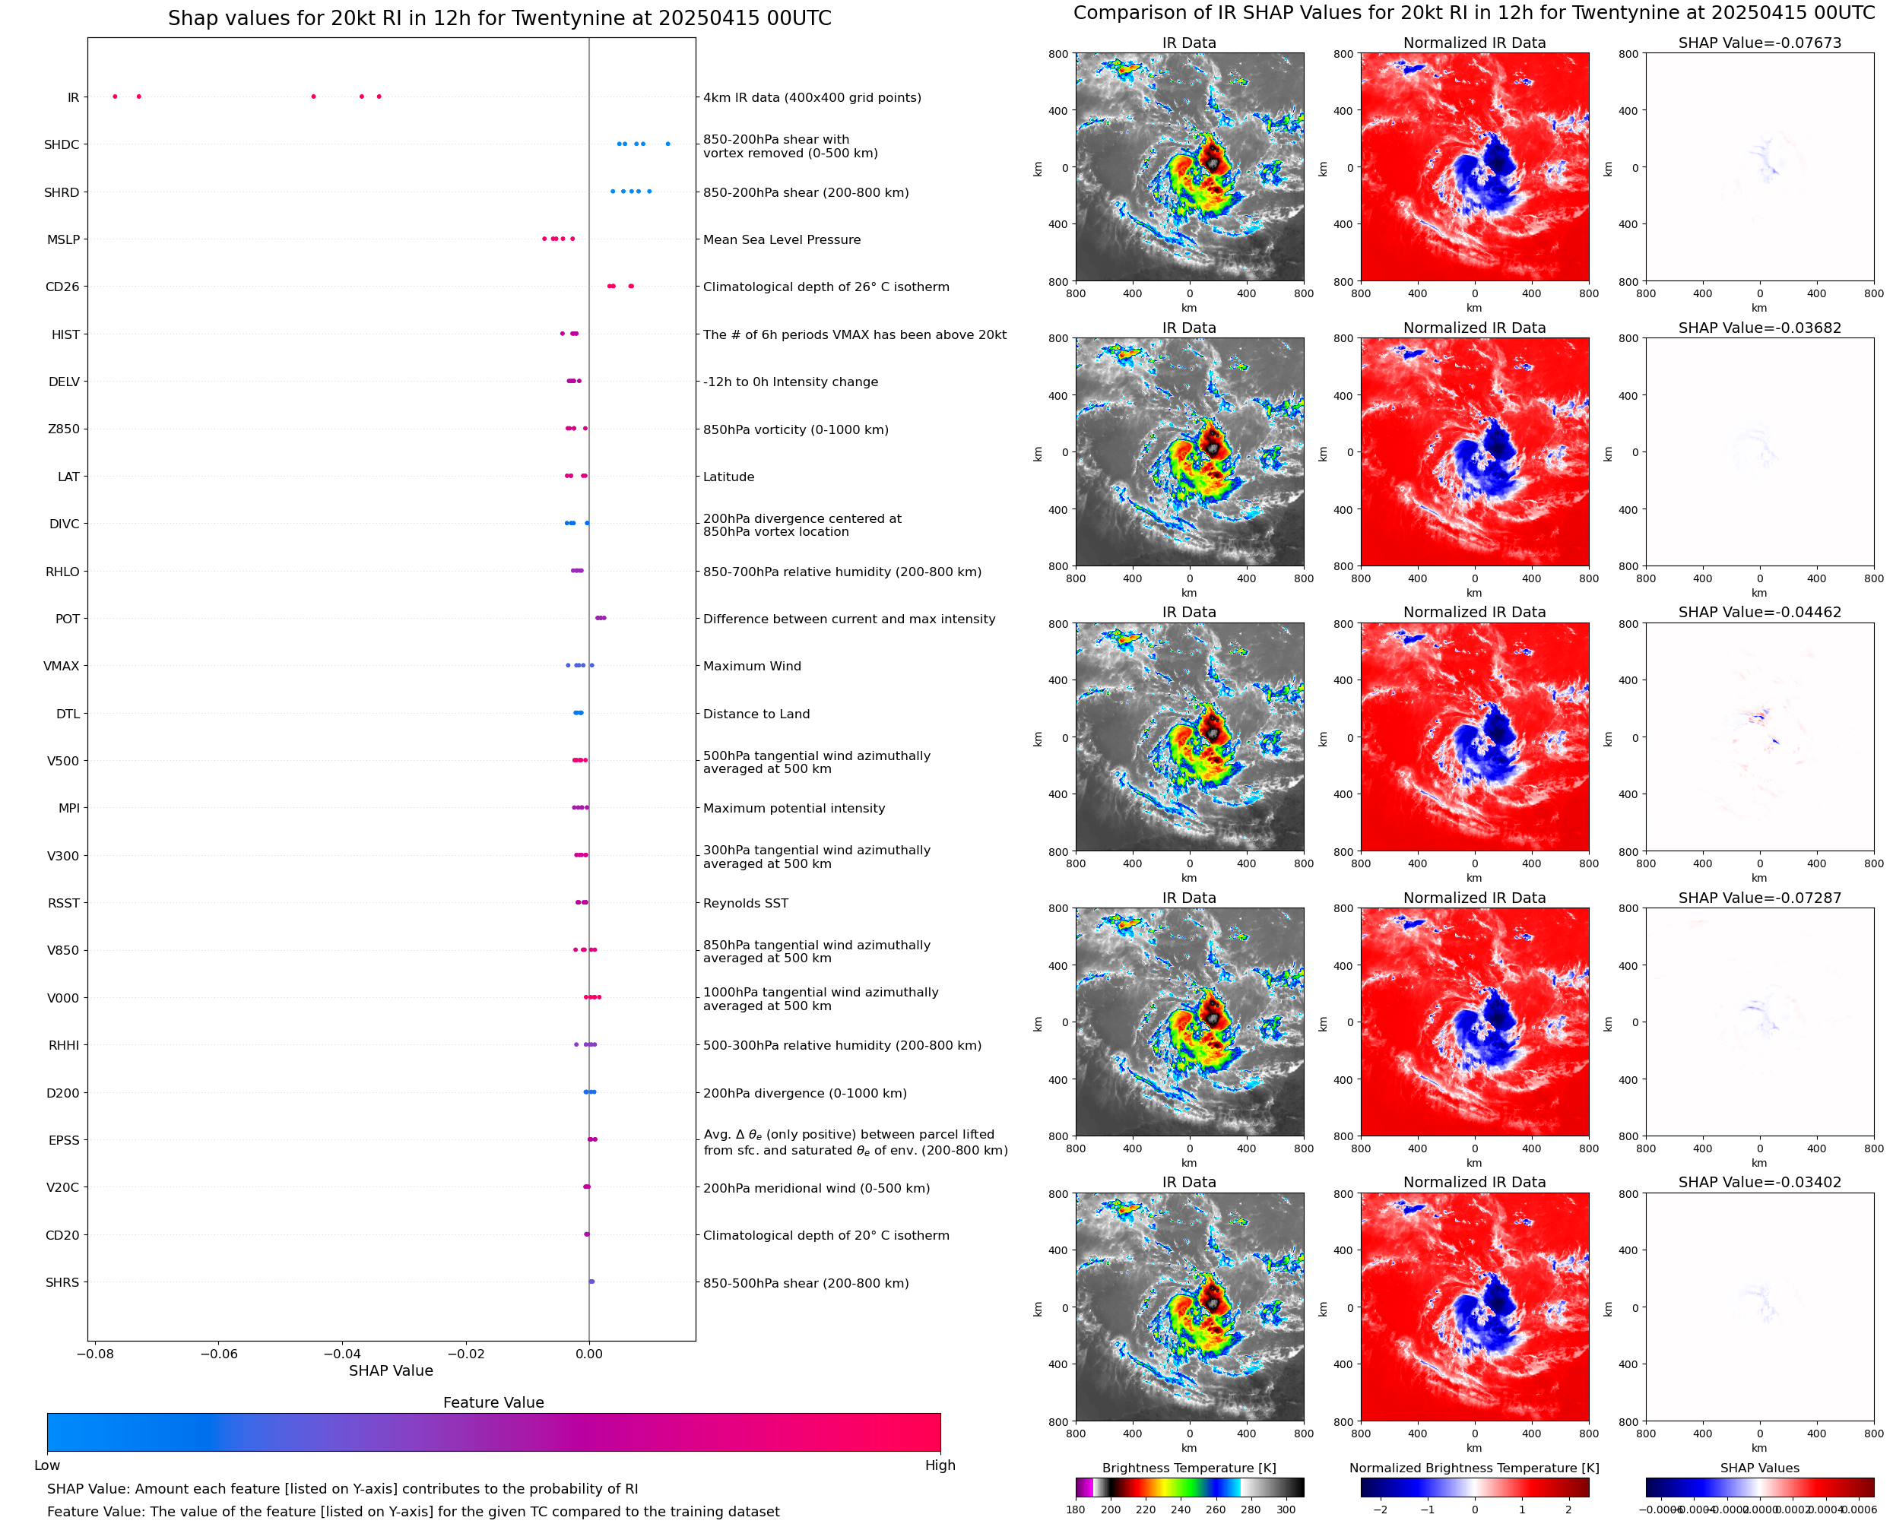
Task: Click the rightmost SHDC blue data point
Action: tap(667, 144)
